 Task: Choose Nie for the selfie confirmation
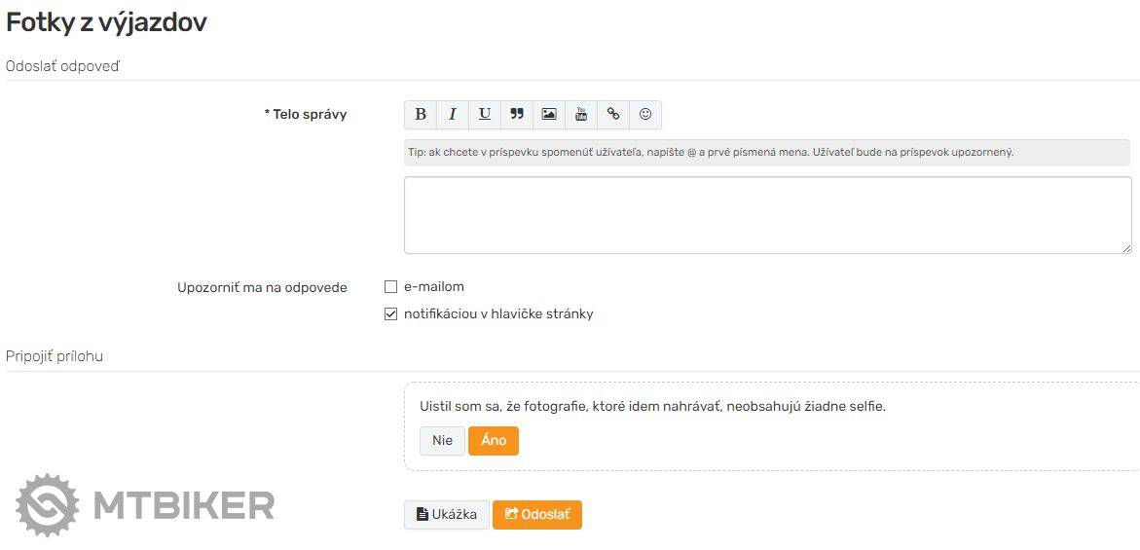coord(442,441)
